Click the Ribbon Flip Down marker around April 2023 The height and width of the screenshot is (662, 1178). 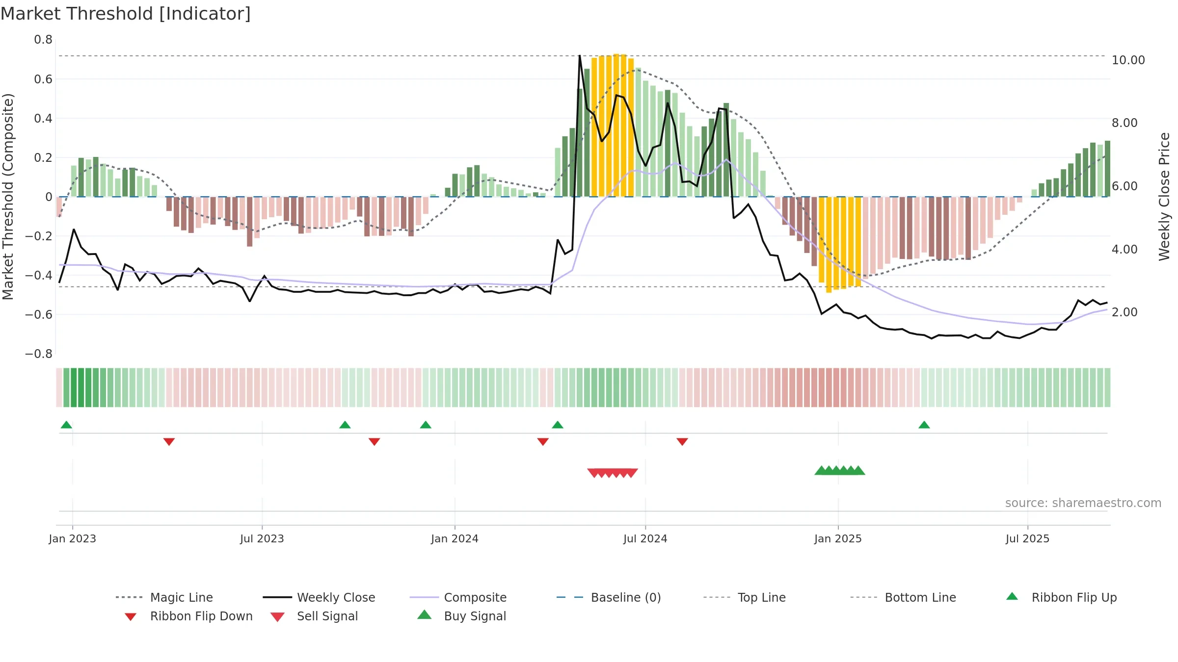169,442
